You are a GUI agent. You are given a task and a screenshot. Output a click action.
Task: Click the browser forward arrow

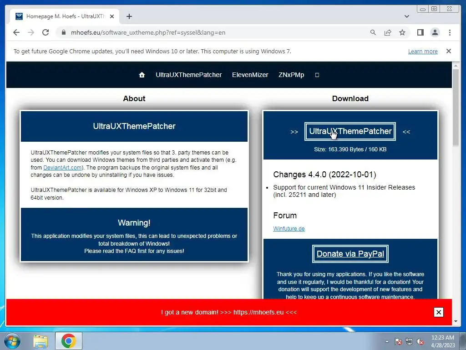pos(31,32)
